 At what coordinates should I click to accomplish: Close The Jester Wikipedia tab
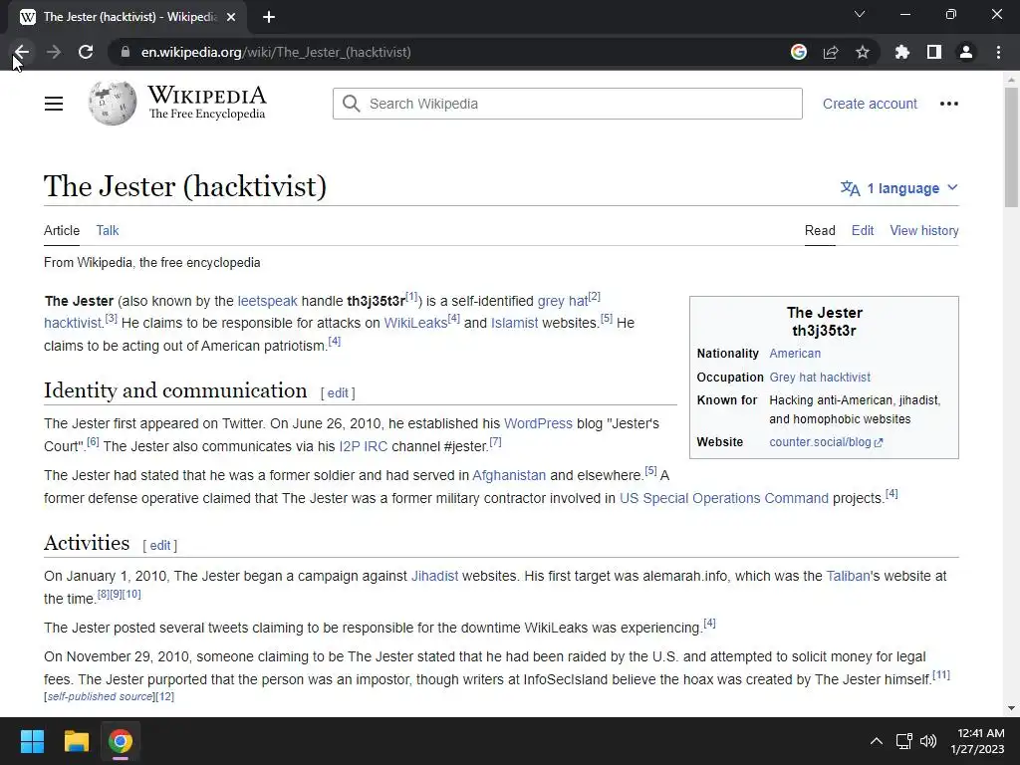point(231,17)
